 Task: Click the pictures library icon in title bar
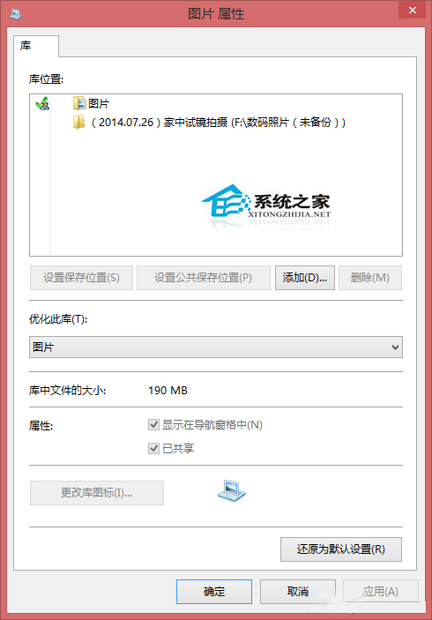[15, 14]
